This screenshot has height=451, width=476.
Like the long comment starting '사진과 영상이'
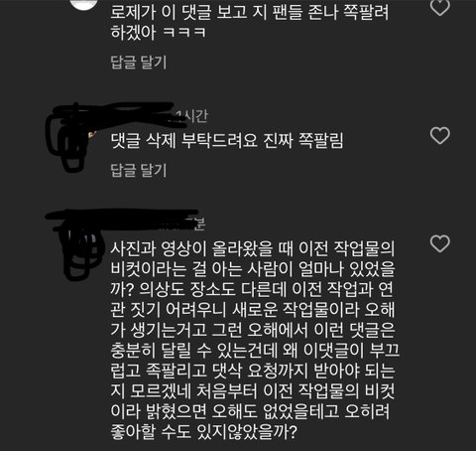440,243
